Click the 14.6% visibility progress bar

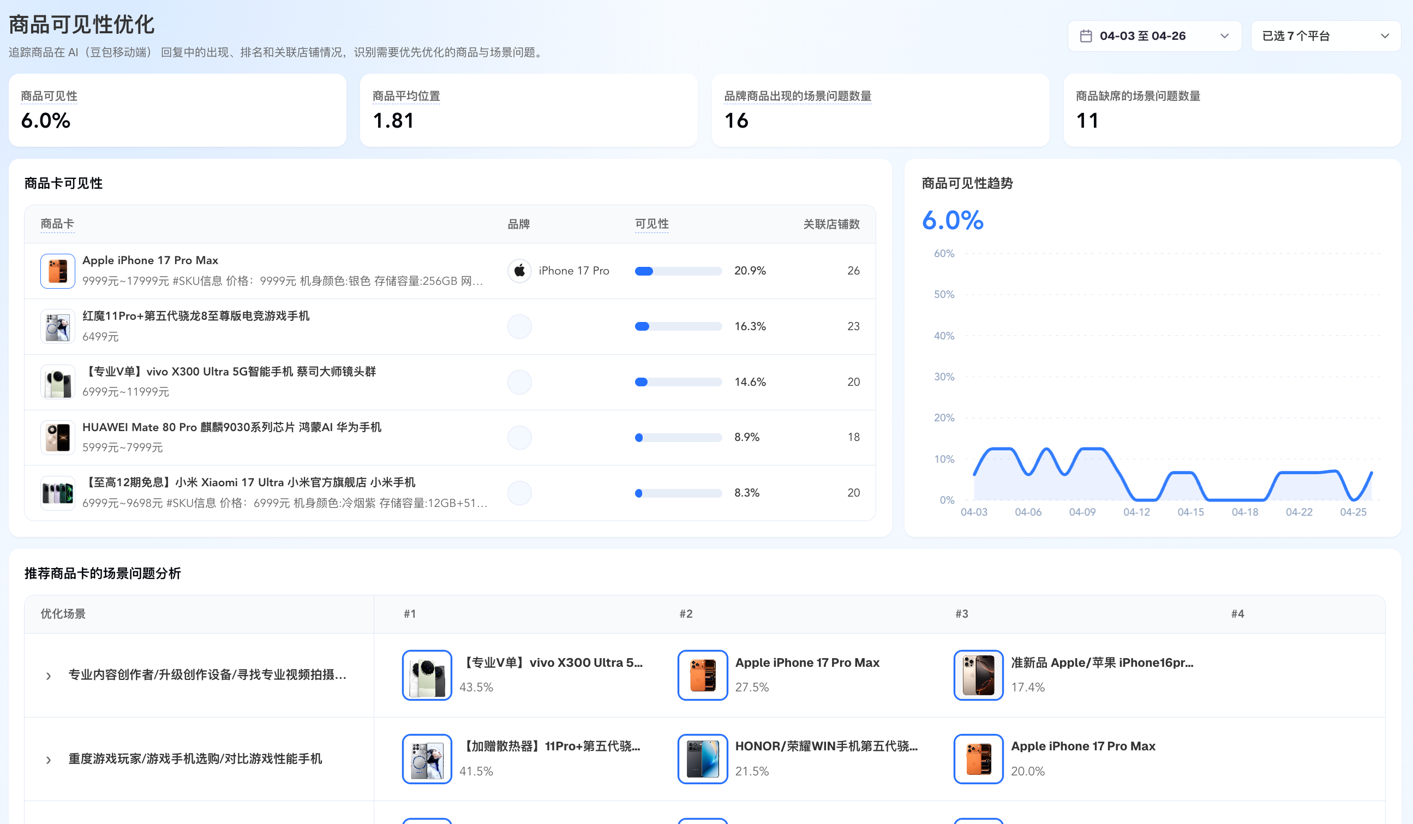tap(678, 382)
